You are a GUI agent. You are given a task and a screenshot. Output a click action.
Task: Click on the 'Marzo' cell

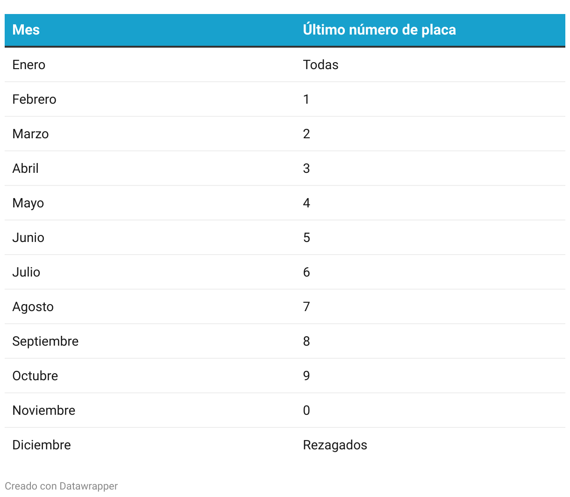pyautogui.click(x=30, y=134)
